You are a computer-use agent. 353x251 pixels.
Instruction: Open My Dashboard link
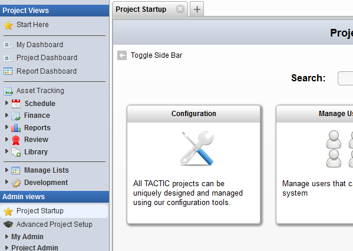point(39,45)
